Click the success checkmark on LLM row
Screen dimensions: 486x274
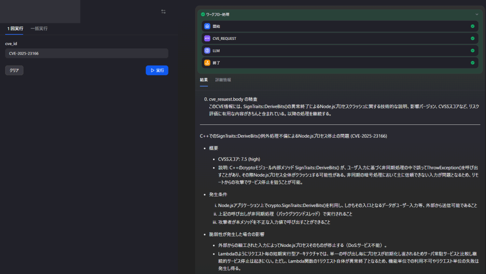pyautogui.click(x=472, y=50)
